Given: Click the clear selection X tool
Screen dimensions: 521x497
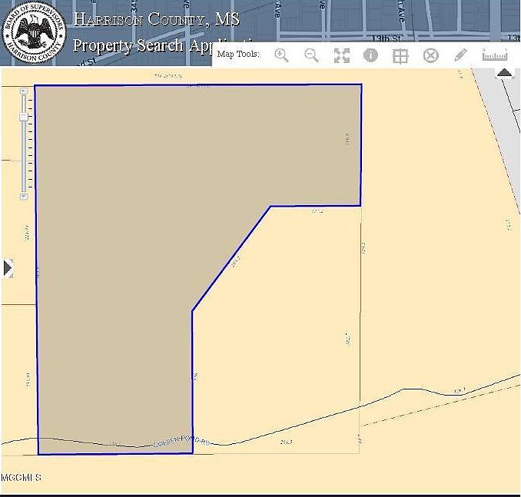Looking at the screenshot, I should pos(430,55).
